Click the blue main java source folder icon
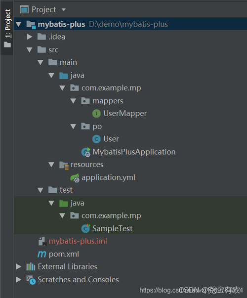Image resolution: width=247 pixels, height=298 pixels. [x=63, y=76]
